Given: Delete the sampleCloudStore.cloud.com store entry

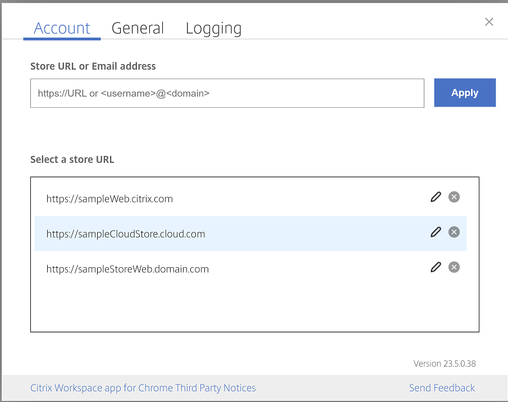Looking at the screenshot, I should click(454, 232).
